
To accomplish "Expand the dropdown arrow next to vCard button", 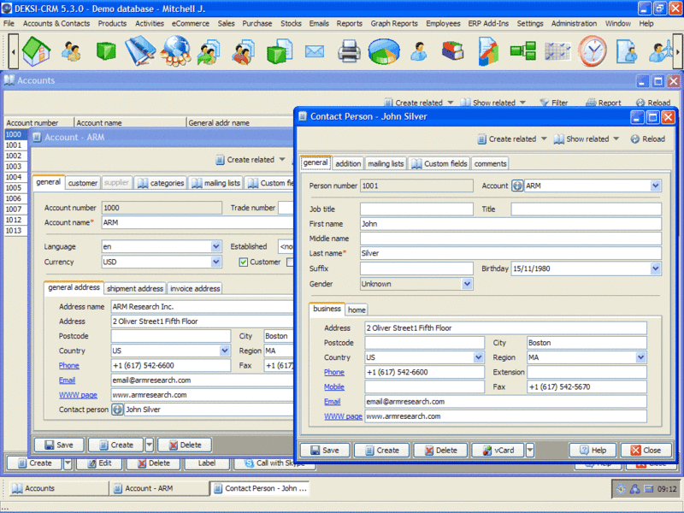I will (530, 450).
